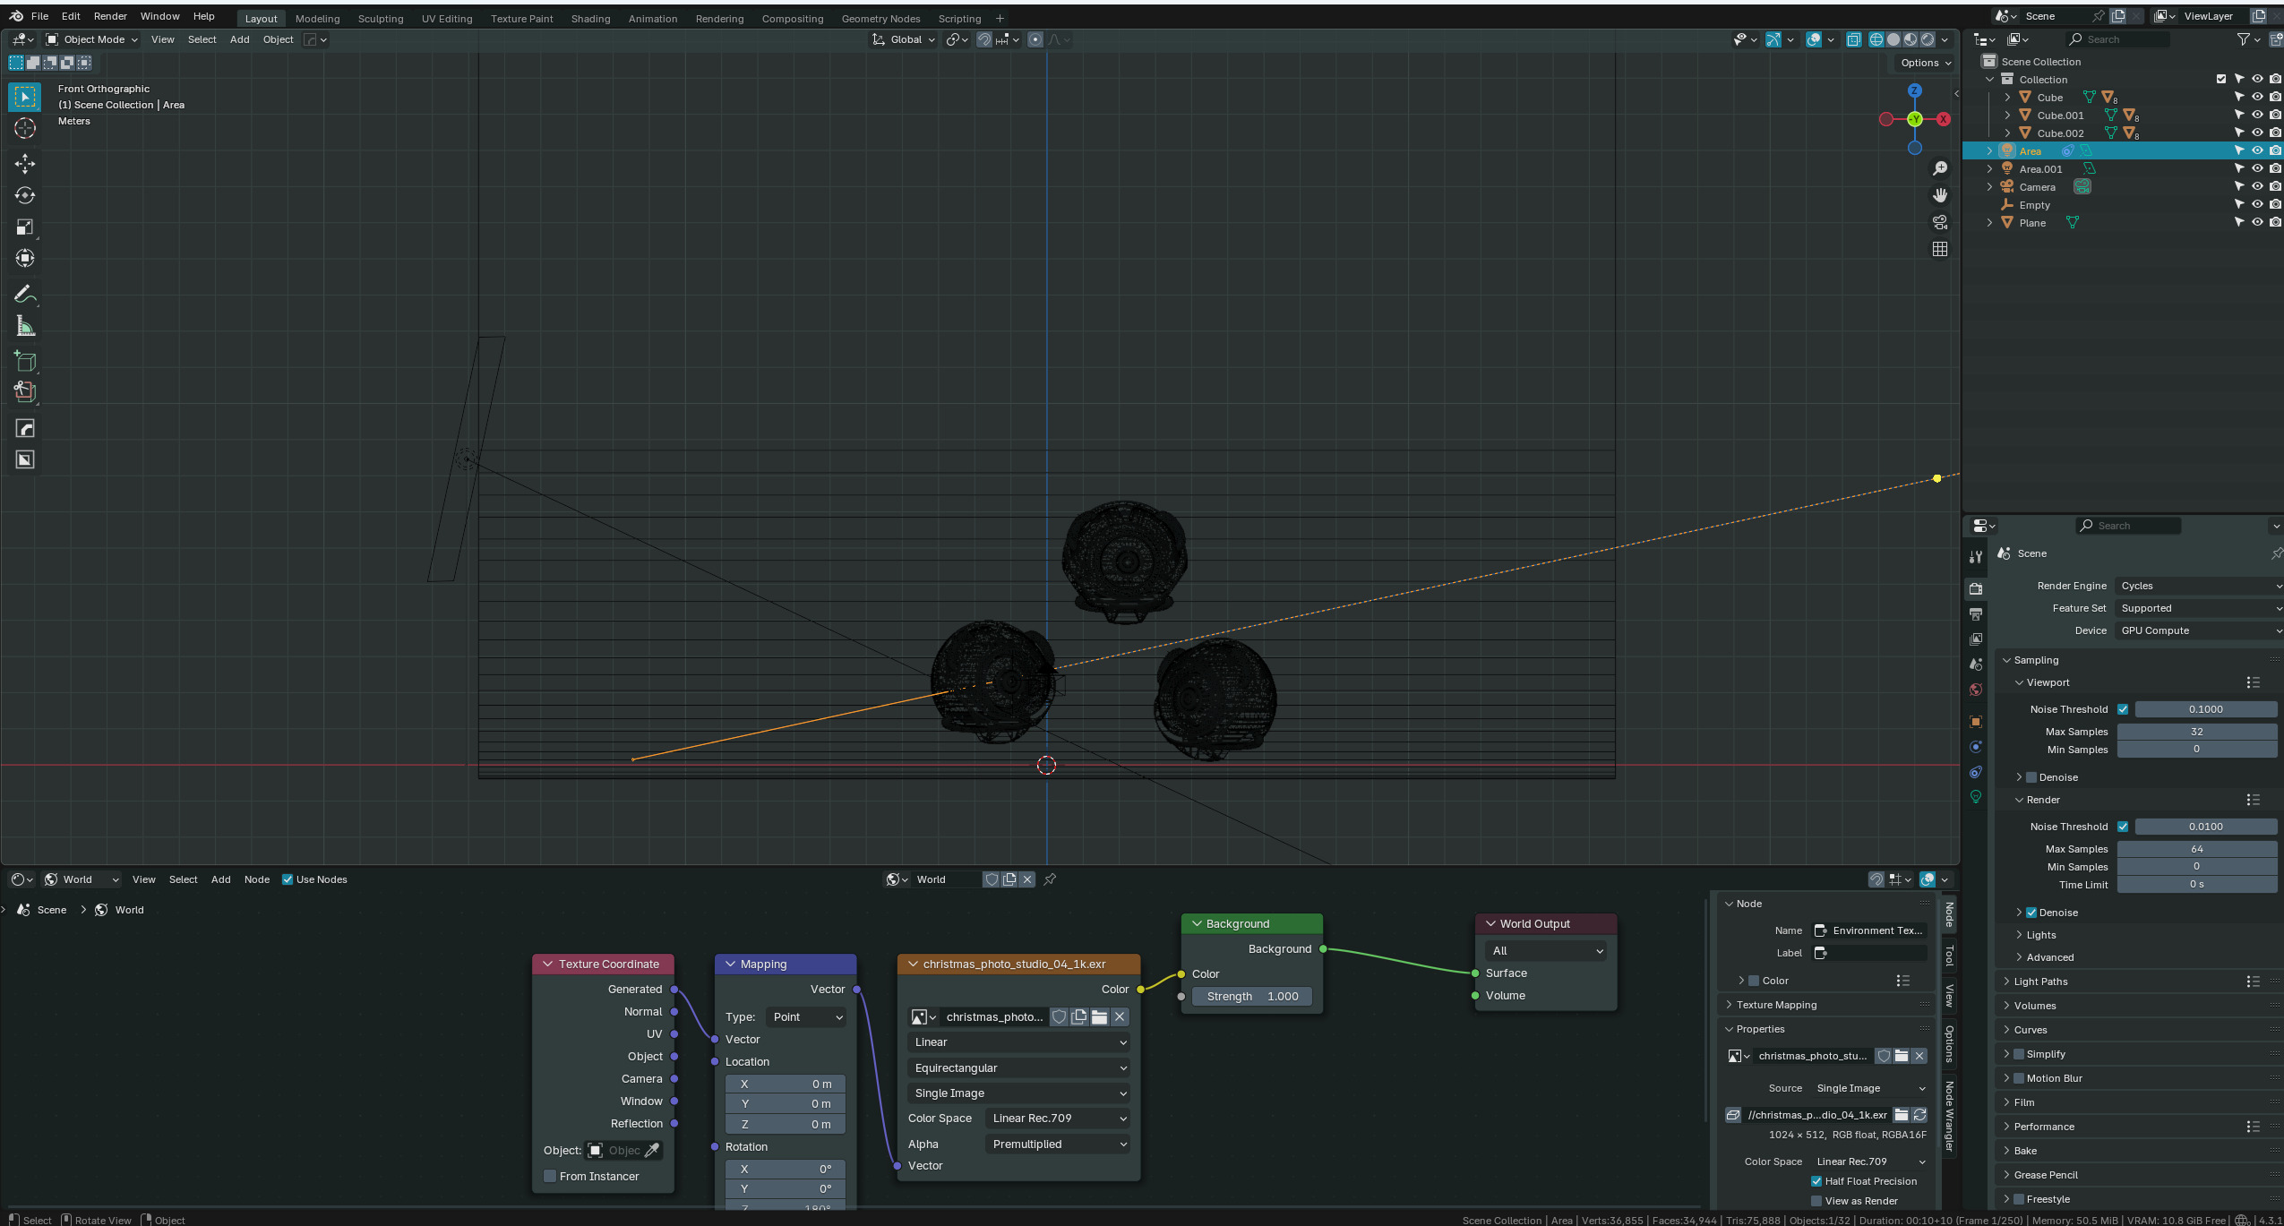The width and height of the screenshot is (2284, 1226).
Task: Hide Cube.002 in the viewport via the eye icon
Action: [2257, 133]
